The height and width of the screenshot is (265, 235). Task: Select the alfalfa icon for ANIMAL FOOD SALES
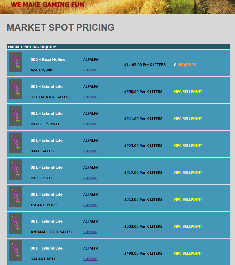coord(16,224)
